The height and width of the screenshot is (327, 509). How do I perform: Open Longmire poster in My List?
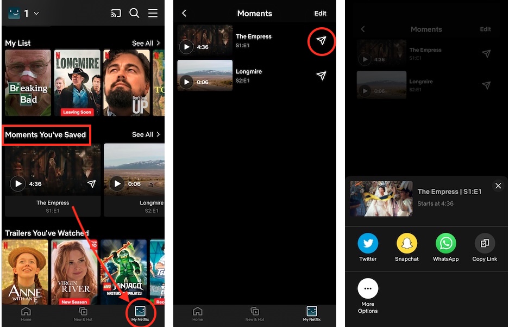click(77, 83)
